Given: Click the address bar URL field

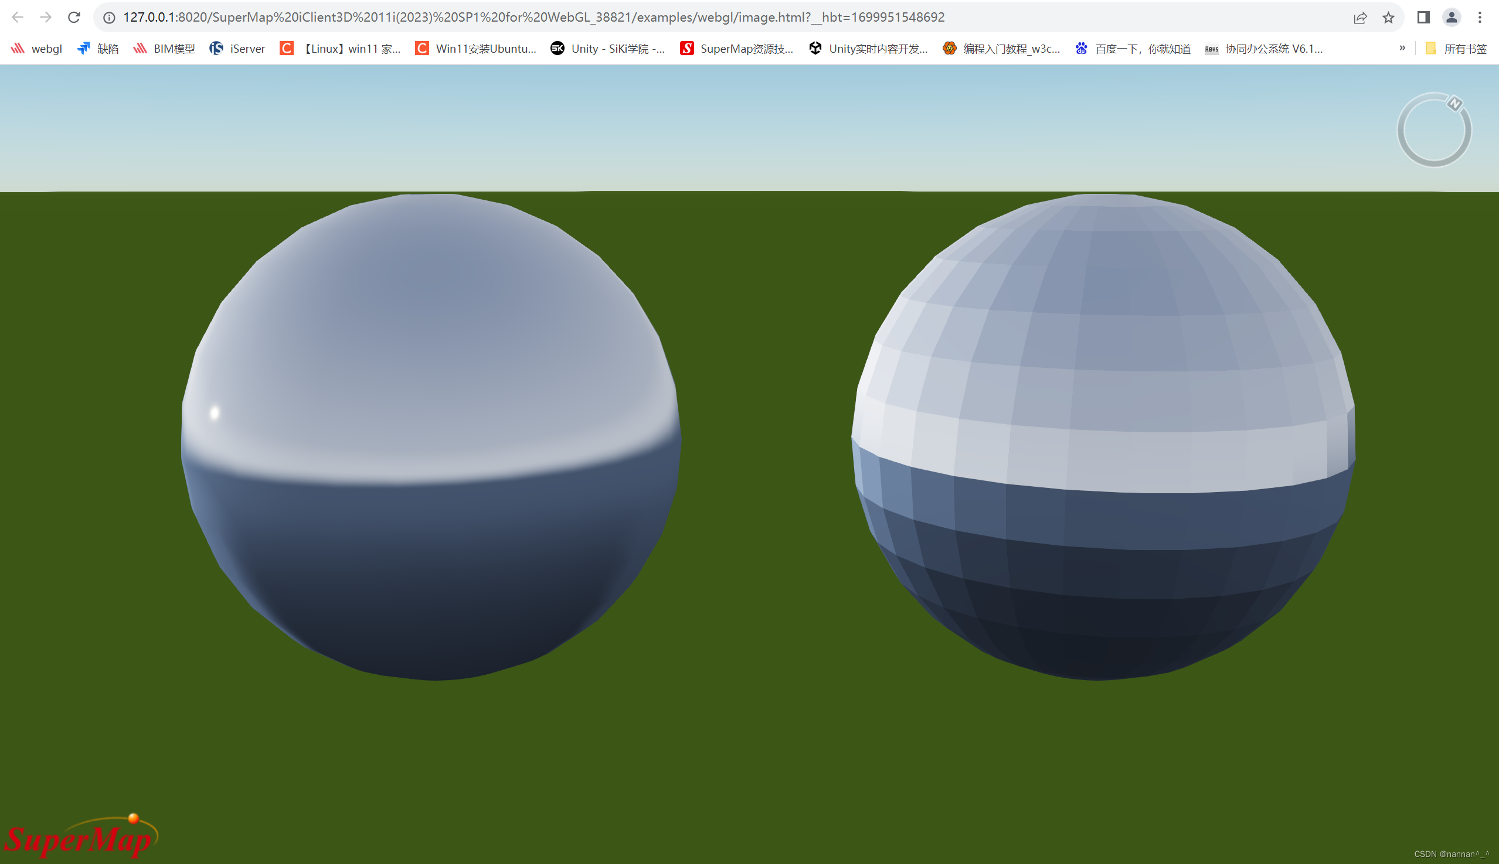Looking at the screenshot, I should 533,17.
